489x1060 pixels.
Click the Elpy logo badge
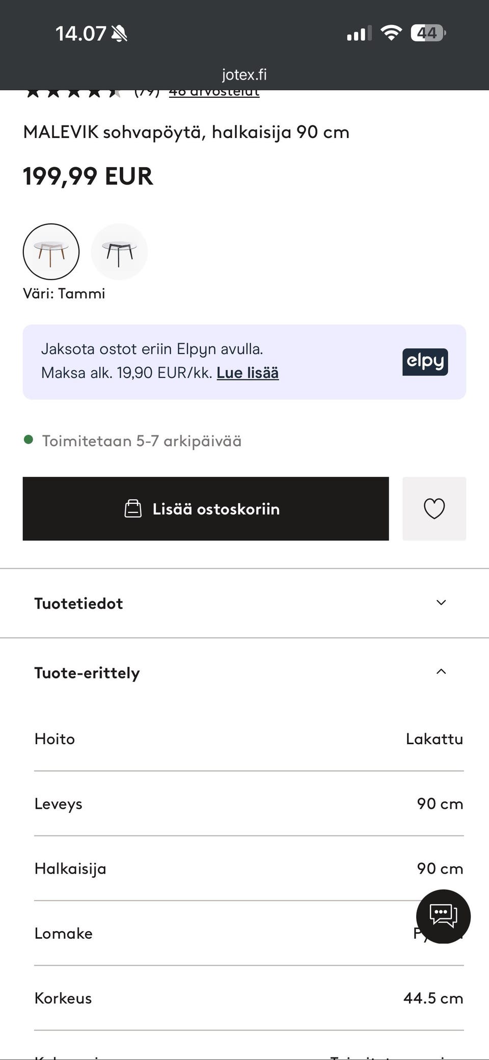coord(425,362)
